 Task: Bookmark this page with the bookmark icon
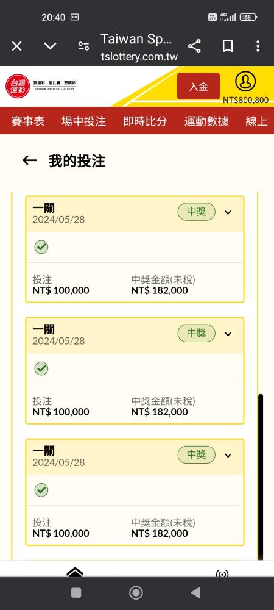tap(228, 47)
